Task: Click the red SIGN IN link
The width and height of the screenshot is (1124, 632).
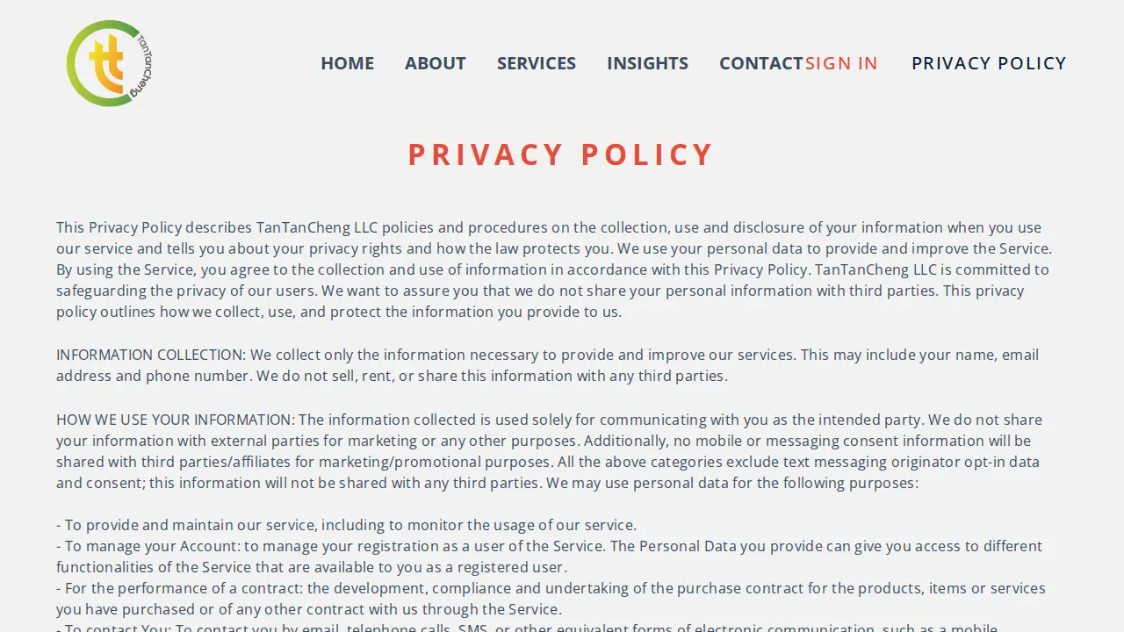Action: click(x=841, y=63)
